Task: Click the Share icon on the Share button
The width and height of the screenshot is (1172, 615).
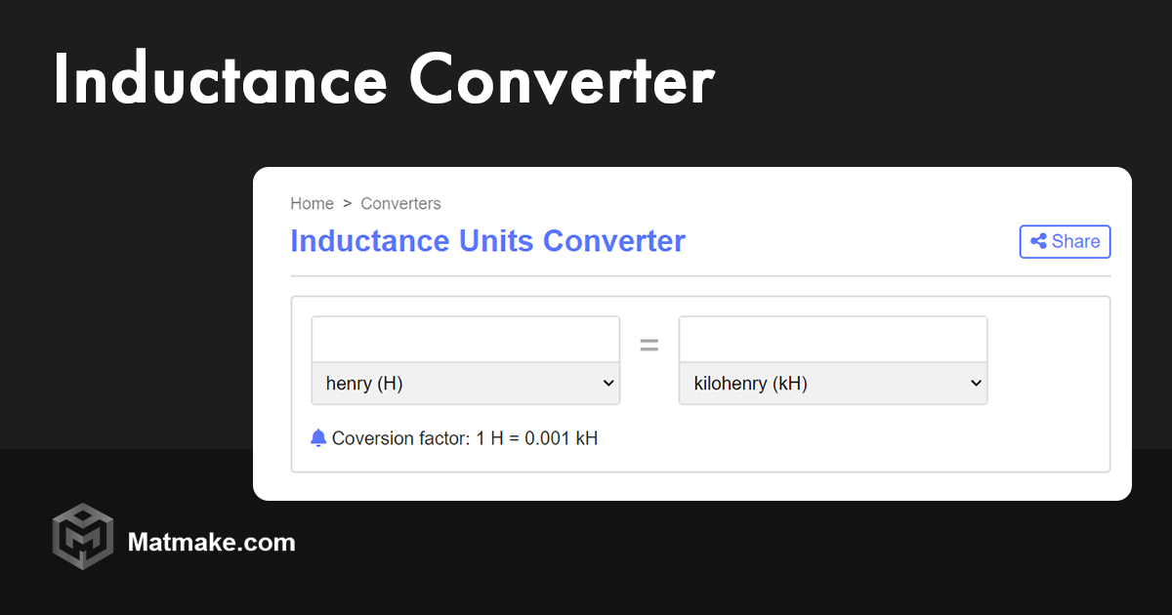Action: pos(1037,241)
